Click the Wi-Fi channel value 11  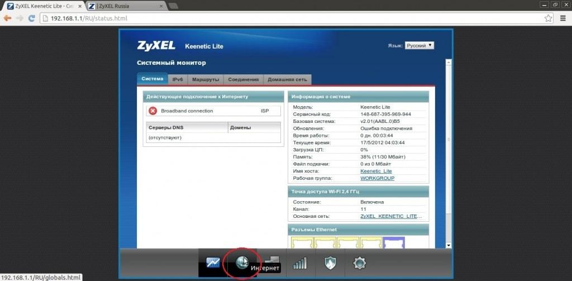tap(363, 209)
